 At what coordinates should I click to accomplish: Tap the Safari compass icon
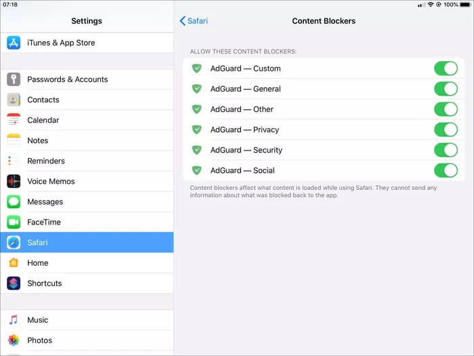pyautogui.click(x=14, y=243)
